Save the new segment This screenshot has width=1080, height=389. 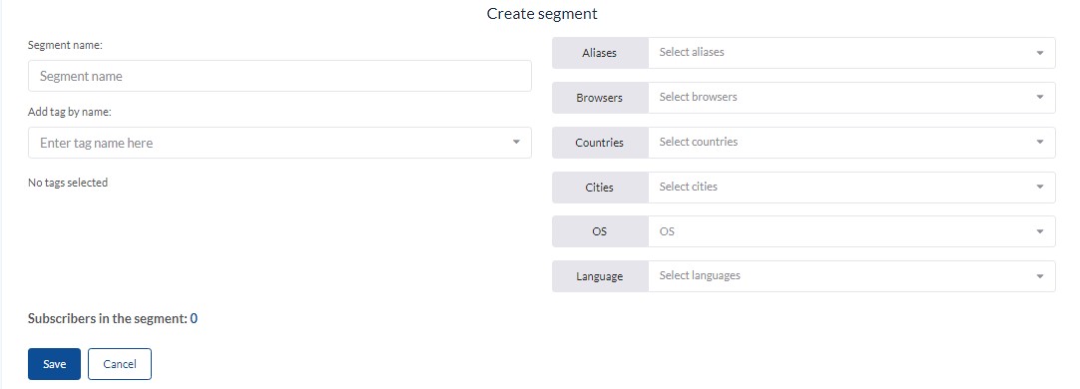pos(55,364)
